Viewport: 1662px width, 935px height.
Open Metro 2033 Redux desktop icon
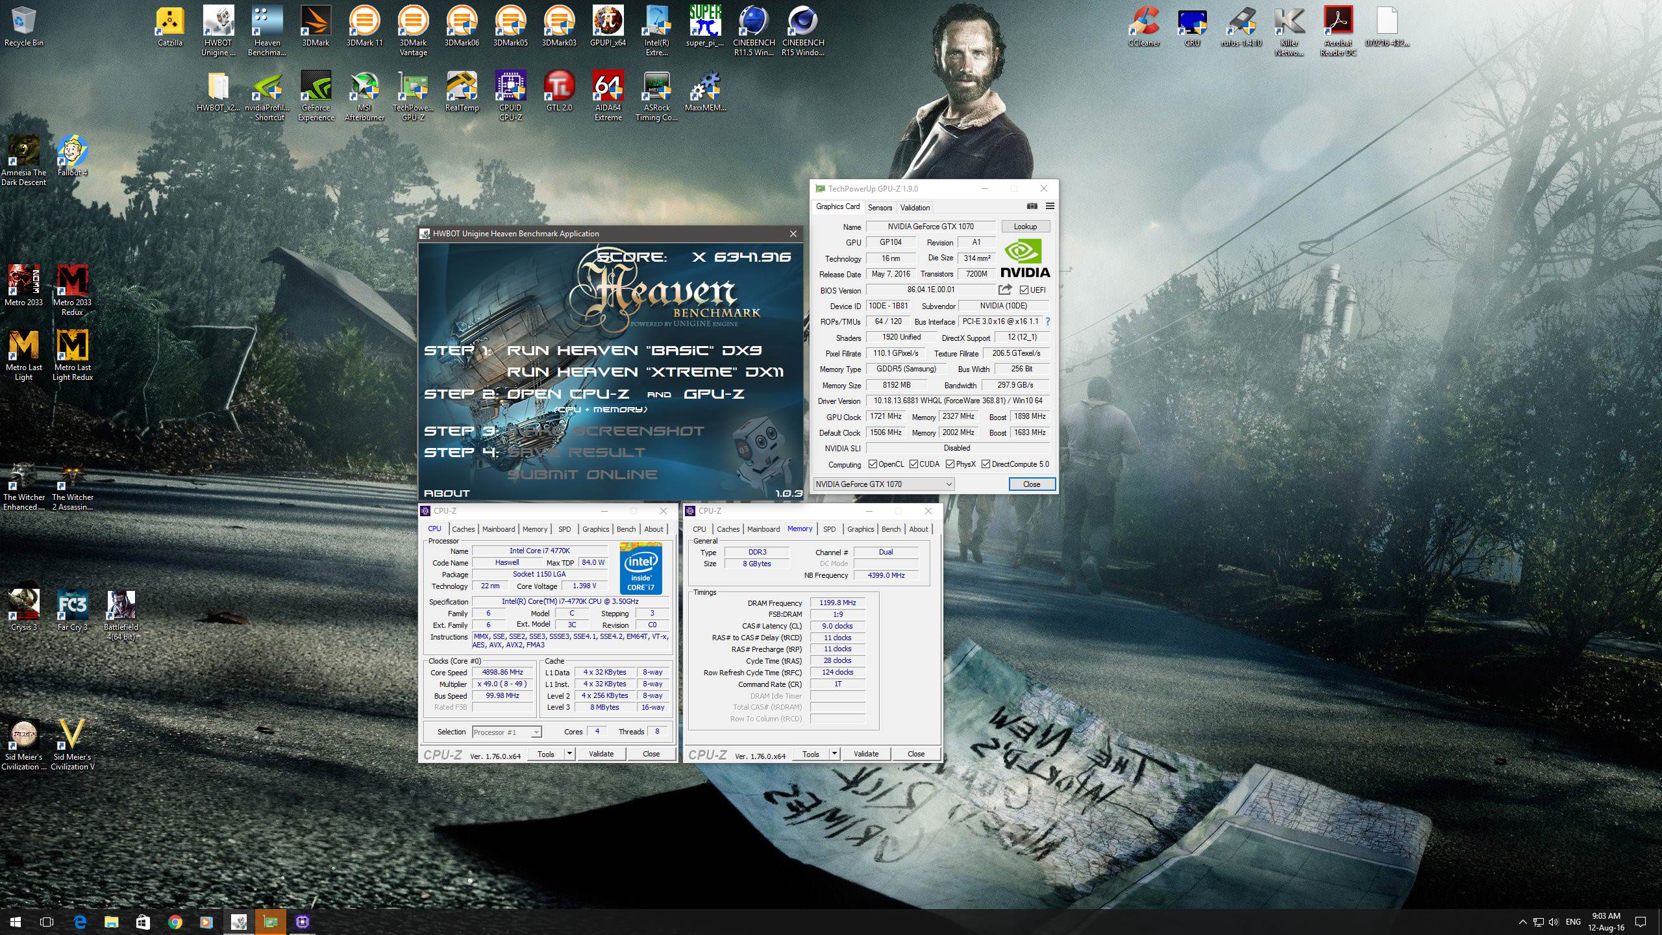72,291
